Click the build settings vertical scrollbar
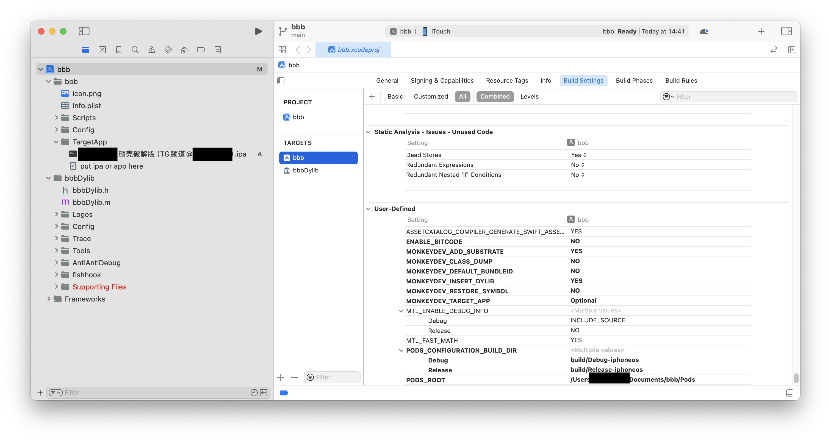Viewport: 831px width, 441px height. (x=796, y=378)
